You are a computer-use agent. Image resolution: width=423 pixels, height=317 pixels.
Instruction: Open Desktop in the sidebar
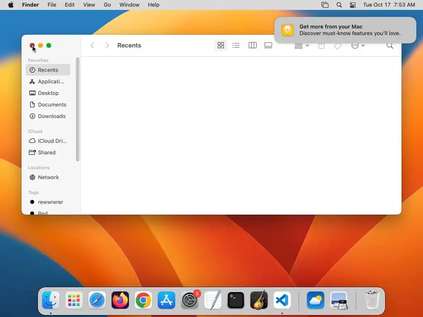[48, 93]
